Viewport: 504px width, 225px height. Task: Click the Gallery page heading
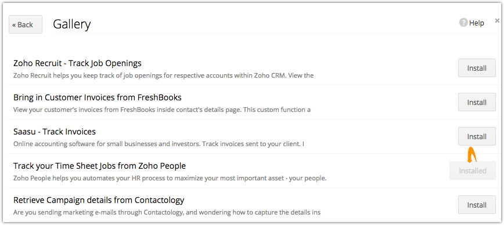point(71,24)
